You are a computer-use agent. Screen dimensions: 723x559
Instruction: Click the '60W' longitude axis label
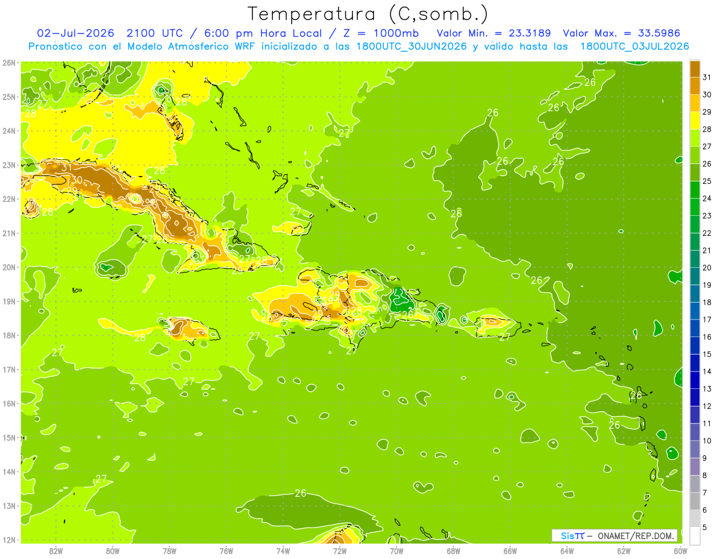click(680, 551)
